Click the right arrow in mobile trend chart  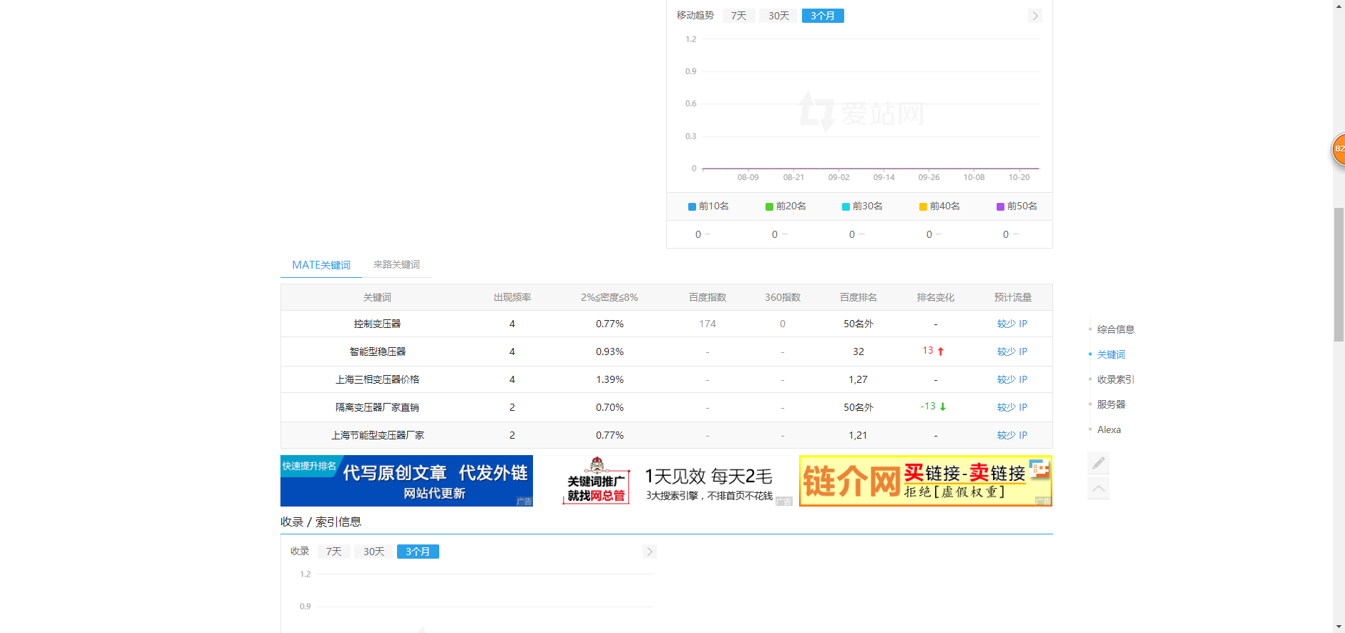1035,16
